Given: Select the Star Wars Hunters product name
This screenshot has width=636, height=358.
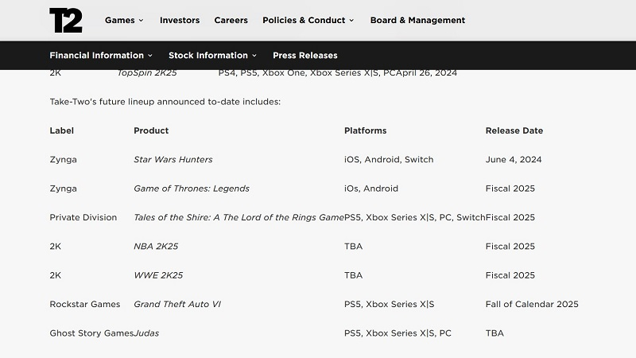Looking at the screenshot, I should [x=173, y=159].
